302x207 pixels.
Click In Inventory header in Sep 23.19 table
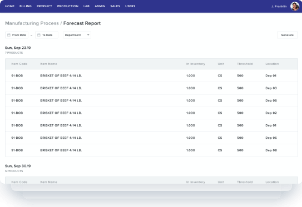coord(195,64)
